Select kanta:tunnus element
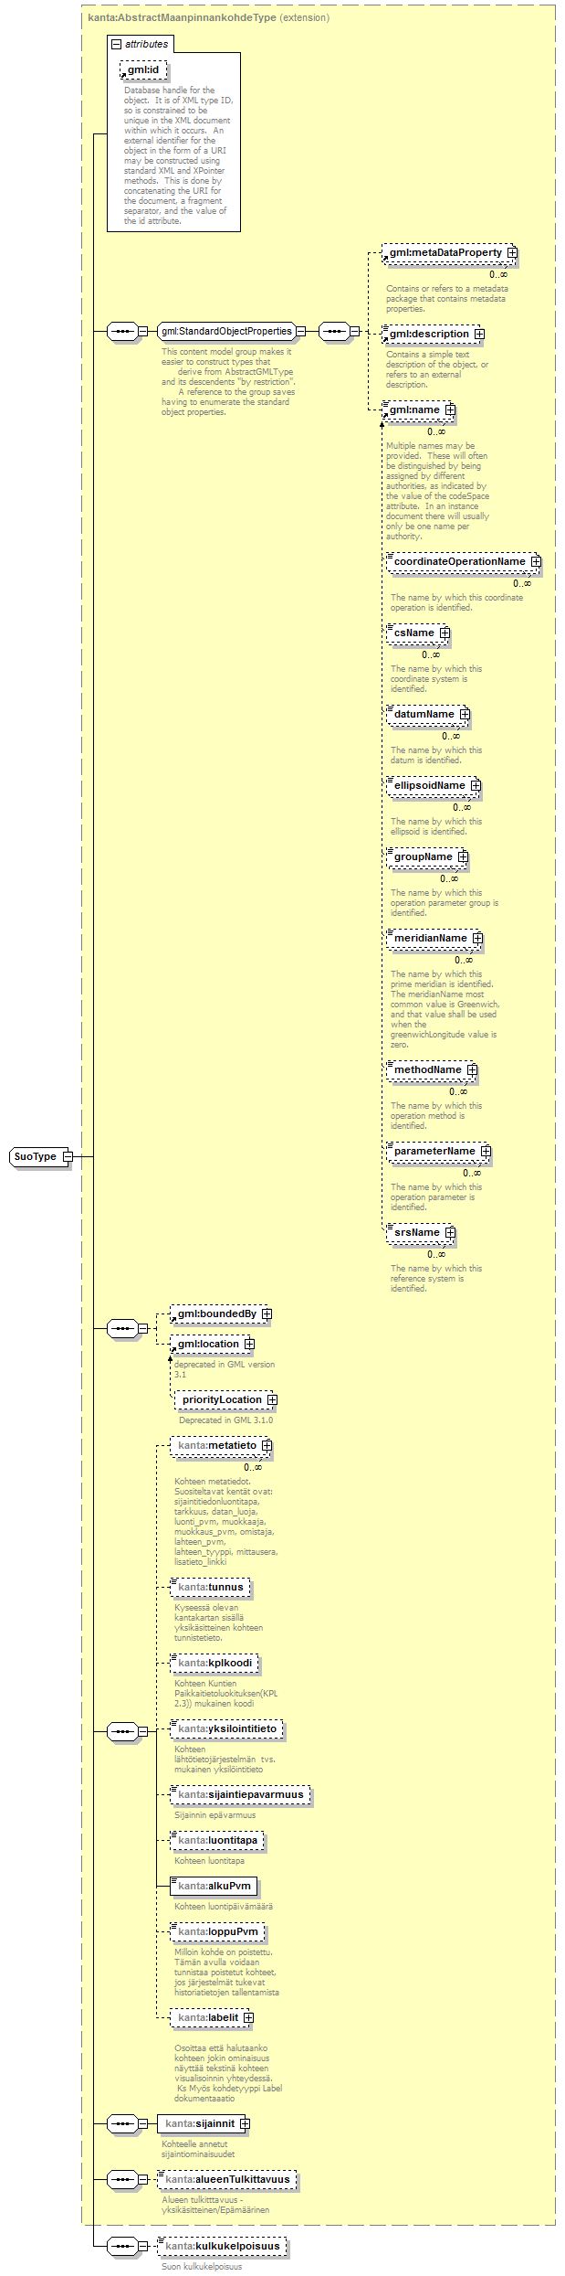This screenshot has height=2276, width=565. tap(210, 1587)
